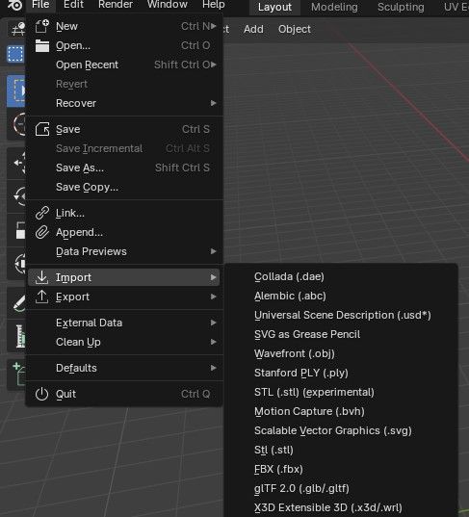The width and height of the screenshot is (469, 517).
Task: Open the Sculpting workspace tab
Action: pyautogui.click(x=401, y=7)
